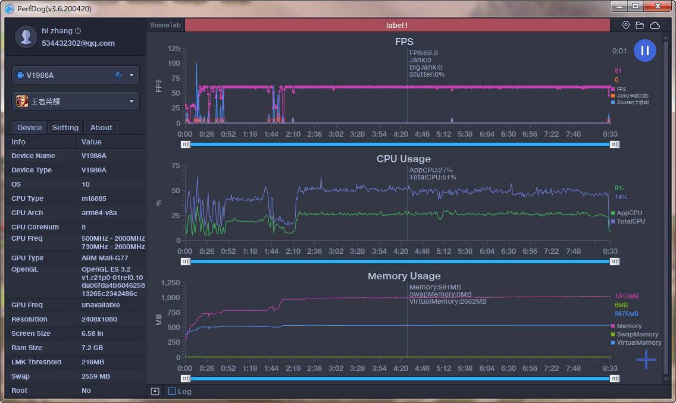Expand the V1986A device dropdown
This screenshot has width=676, height=403.
[x=132, y=75]
